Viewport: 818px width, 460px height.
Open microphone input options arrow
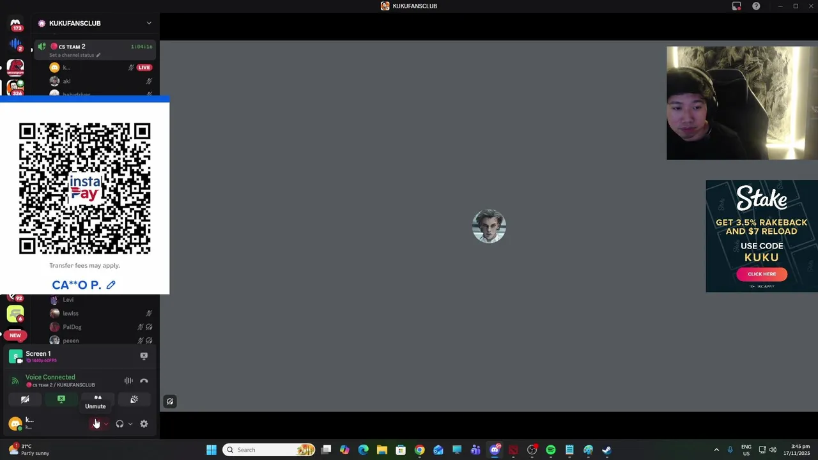[106, 424]
